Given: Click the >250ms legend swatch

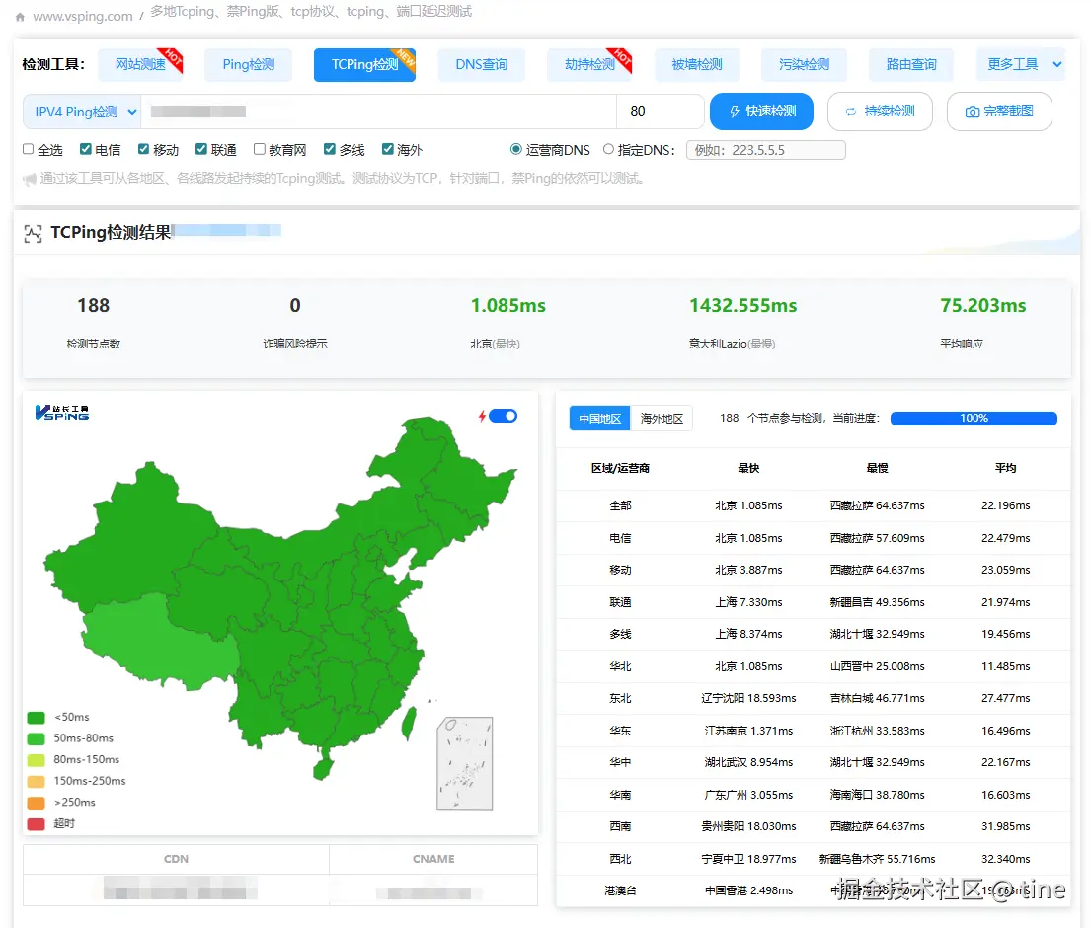Looking at the screenshot, I should [37, 803].
